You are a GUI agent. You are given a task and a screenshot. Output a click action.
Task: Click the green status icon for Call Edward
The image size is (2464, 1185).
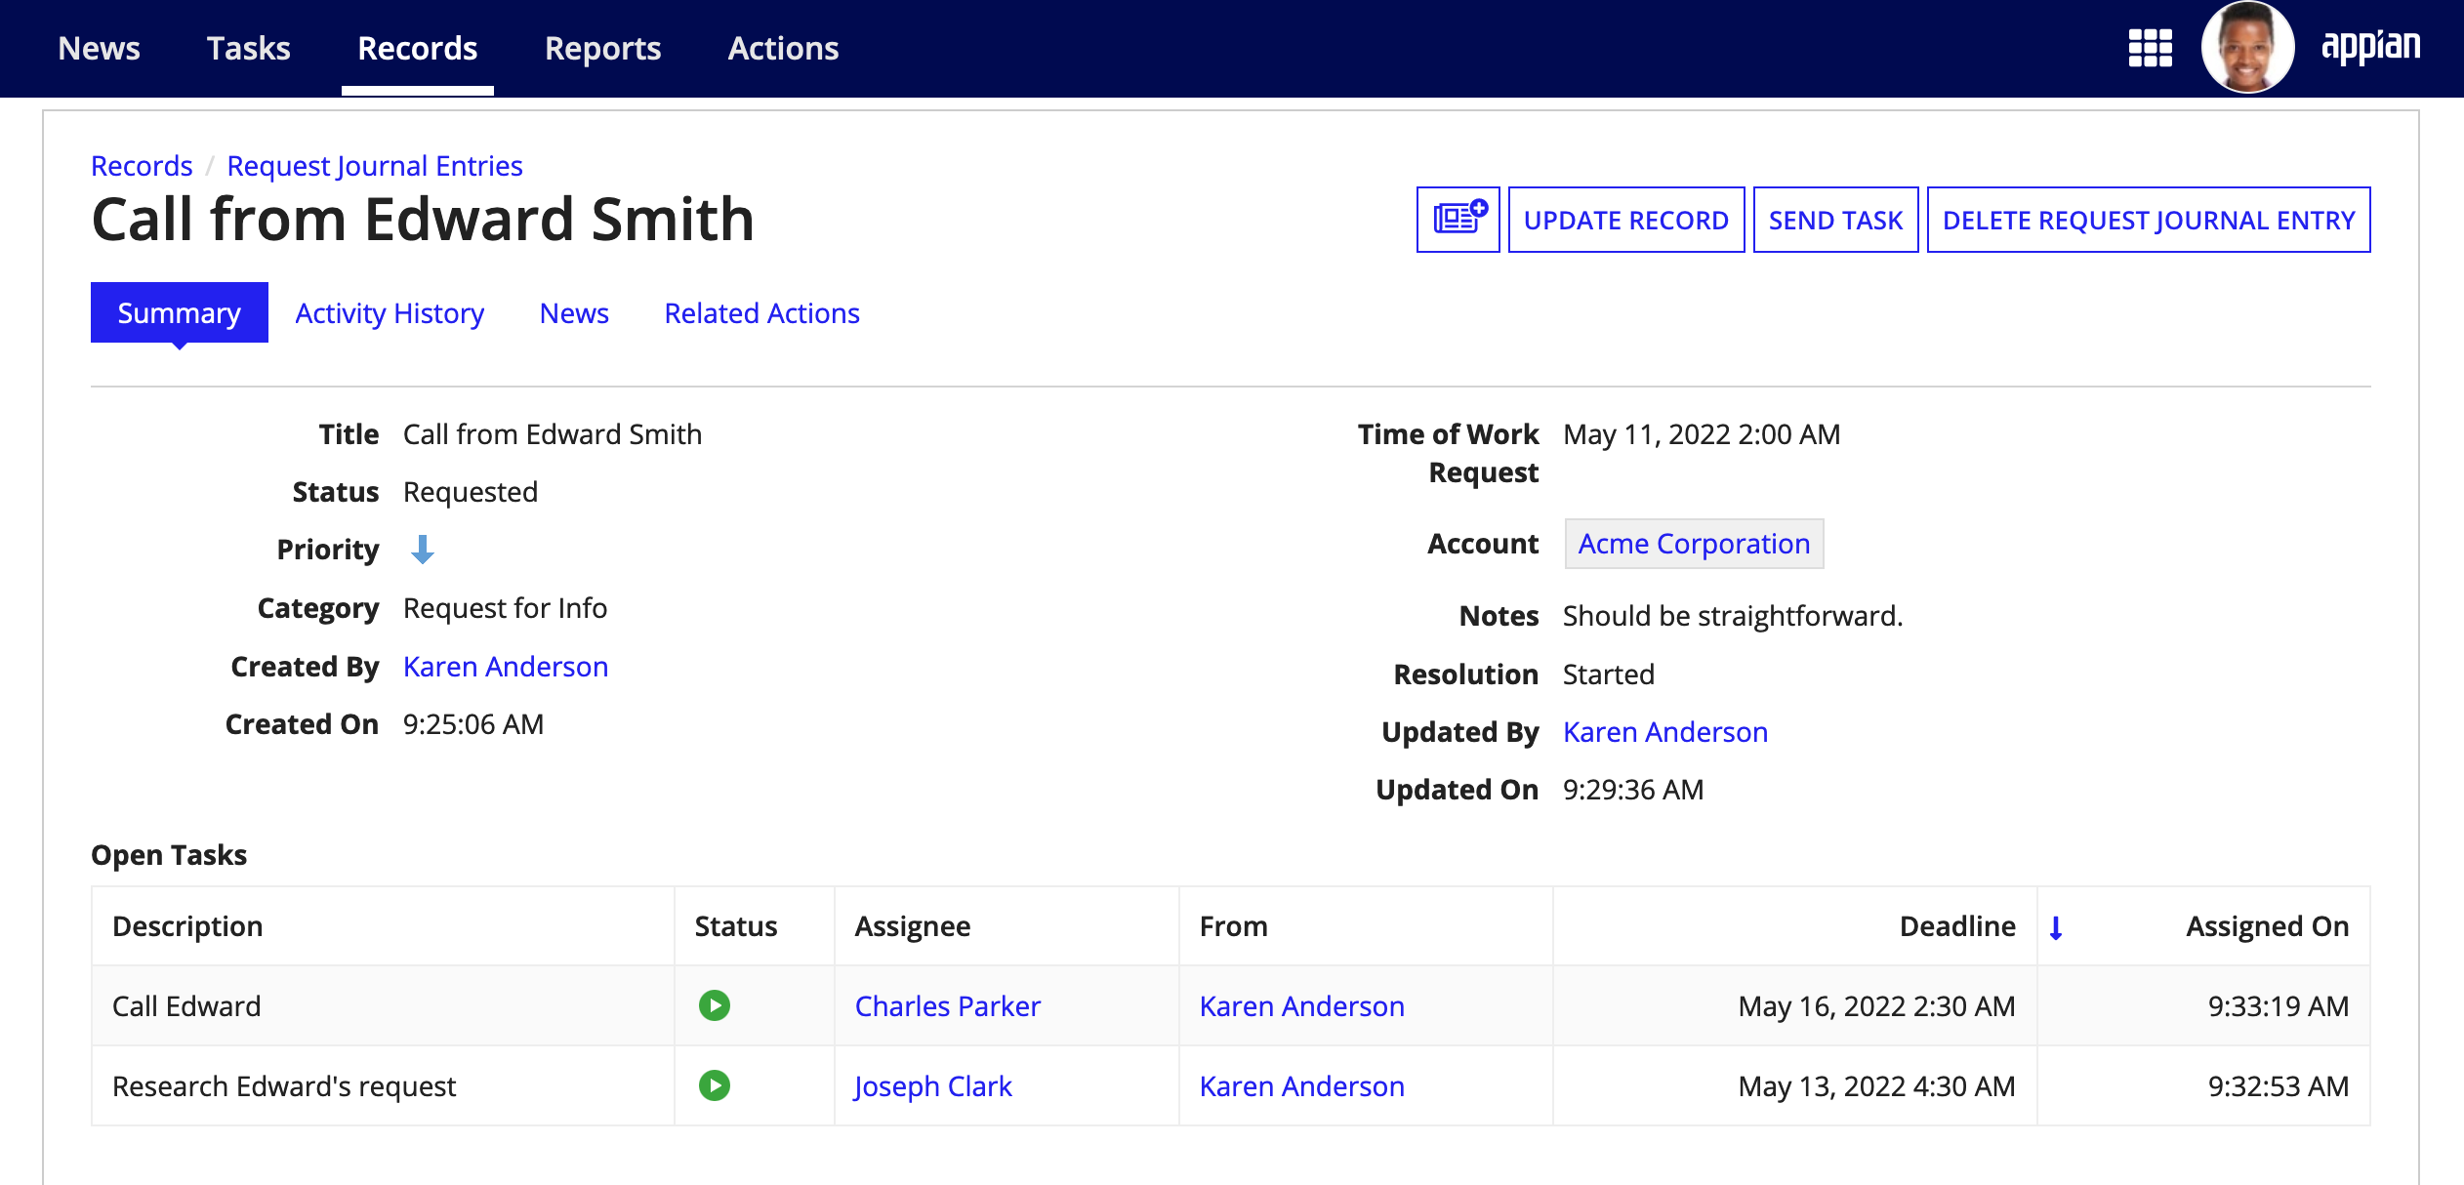(x=715, y=1005)
